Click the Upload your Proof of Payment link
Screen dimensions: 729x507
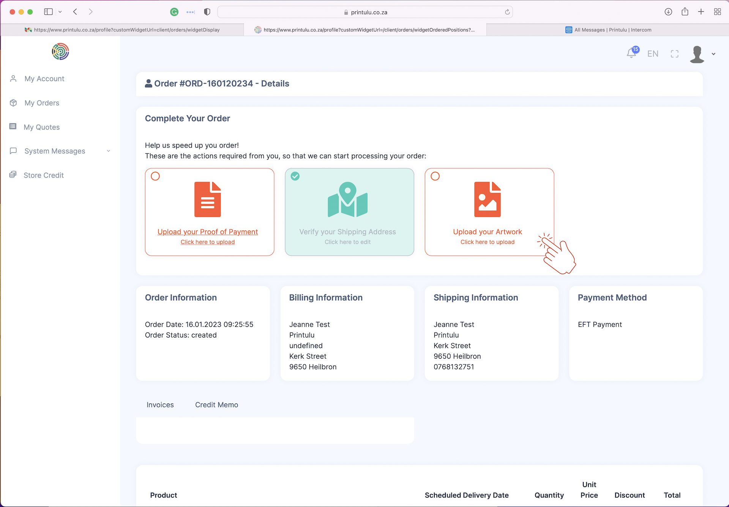[x=208, y=232]
